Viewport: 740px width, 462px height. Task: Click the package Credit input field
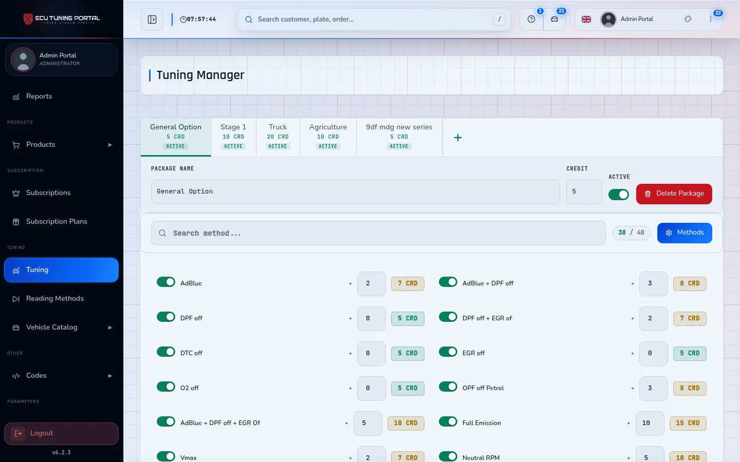coord(584,192)
